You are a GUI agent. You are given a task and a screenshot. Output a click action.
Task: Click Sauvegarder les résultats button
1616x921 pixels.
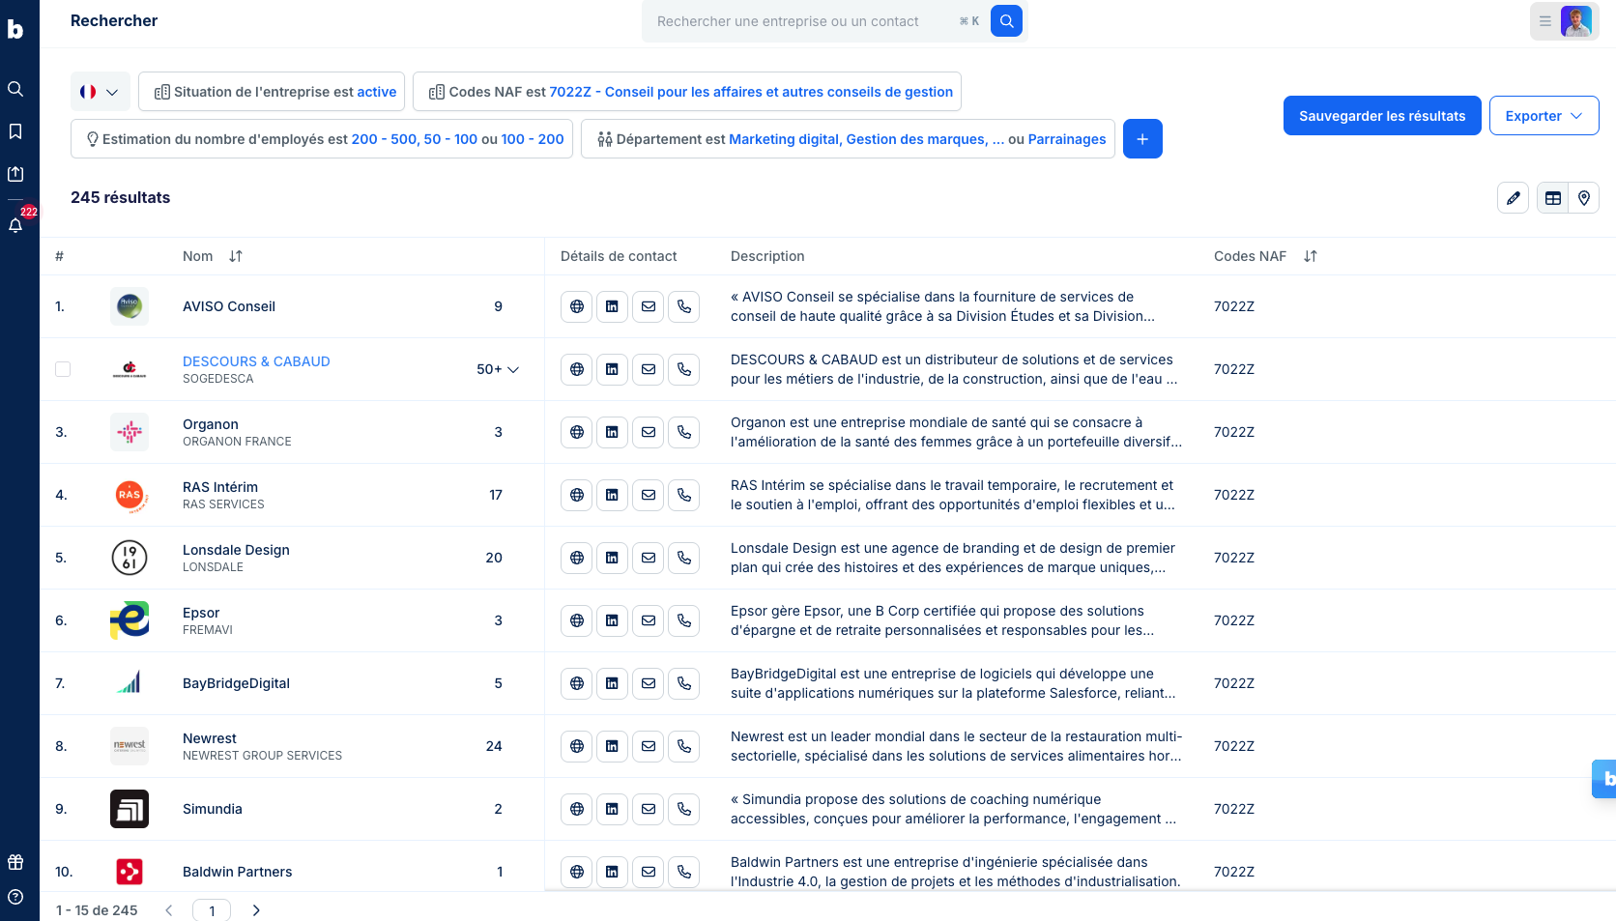[1382, 116]
